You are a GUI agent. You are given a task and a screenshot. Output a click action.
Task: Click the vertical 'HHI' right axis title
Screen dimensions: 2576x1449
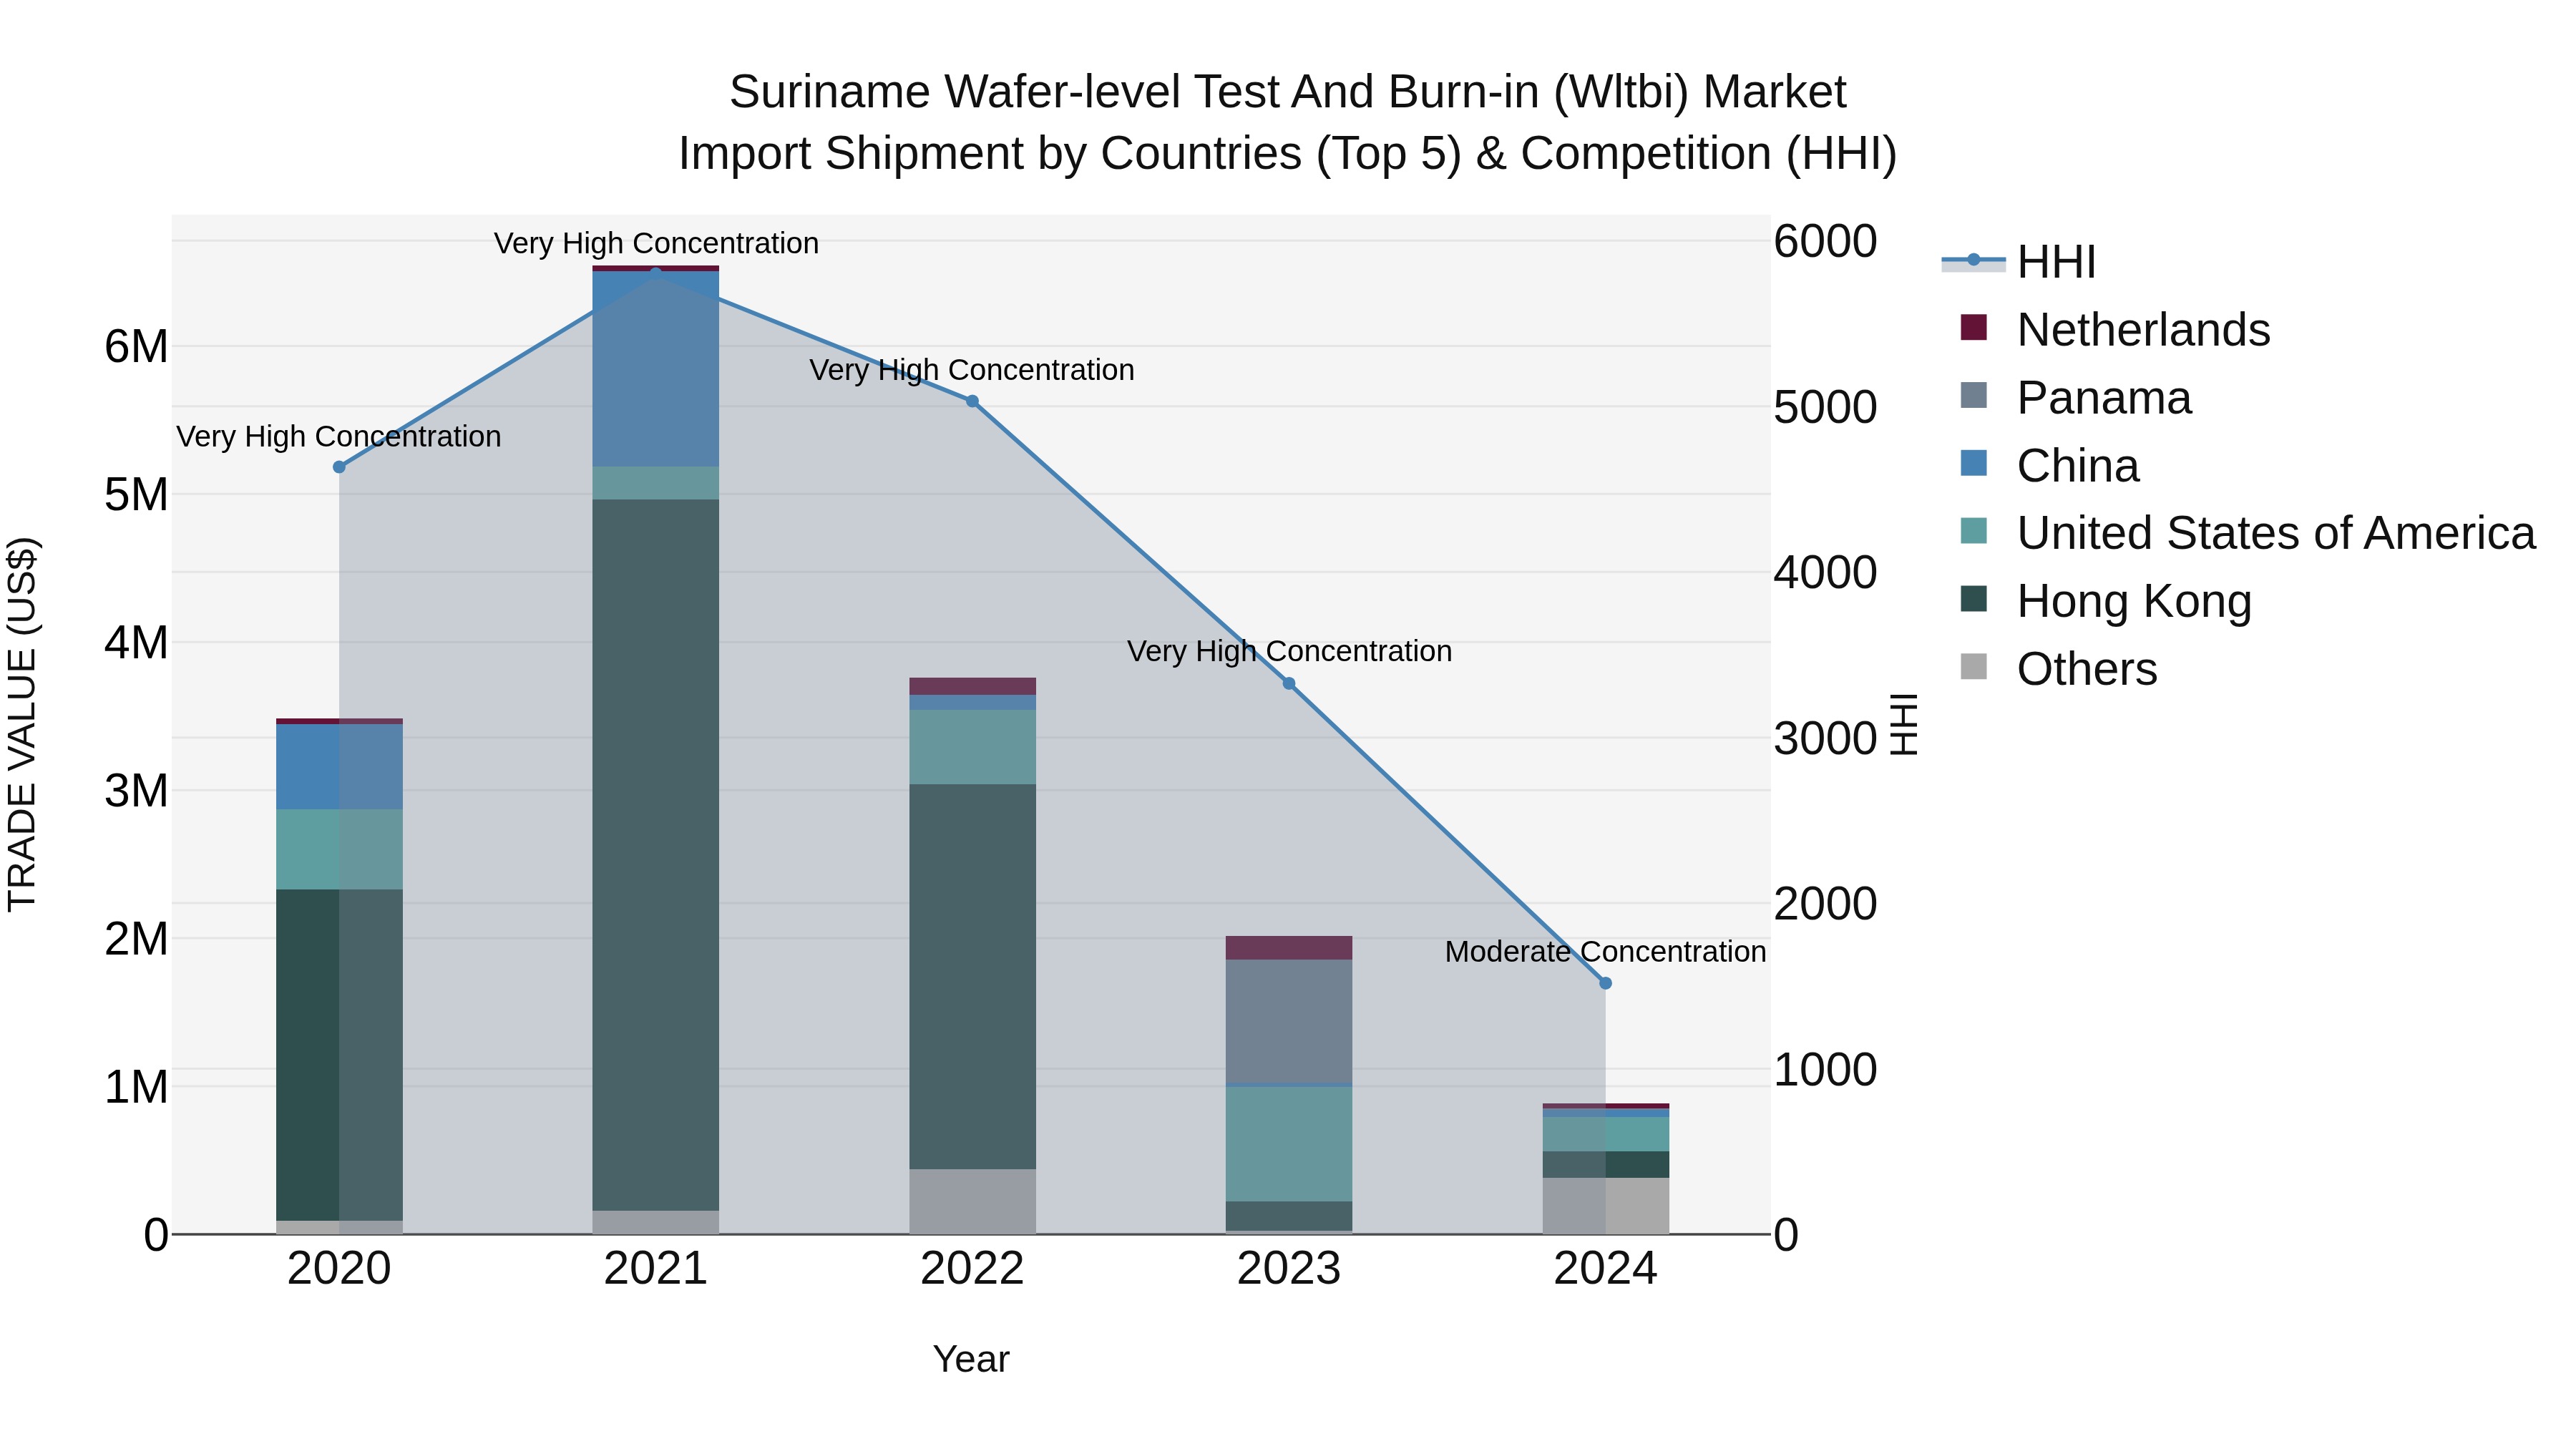1904,724
